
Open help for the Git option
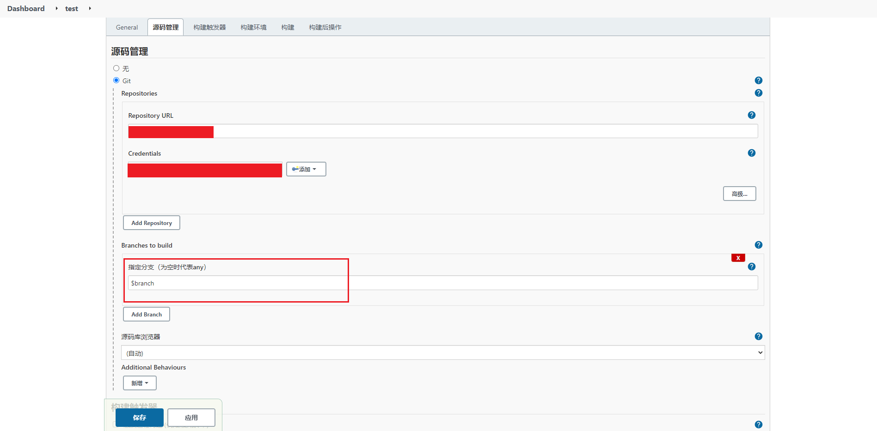point(758,80)
